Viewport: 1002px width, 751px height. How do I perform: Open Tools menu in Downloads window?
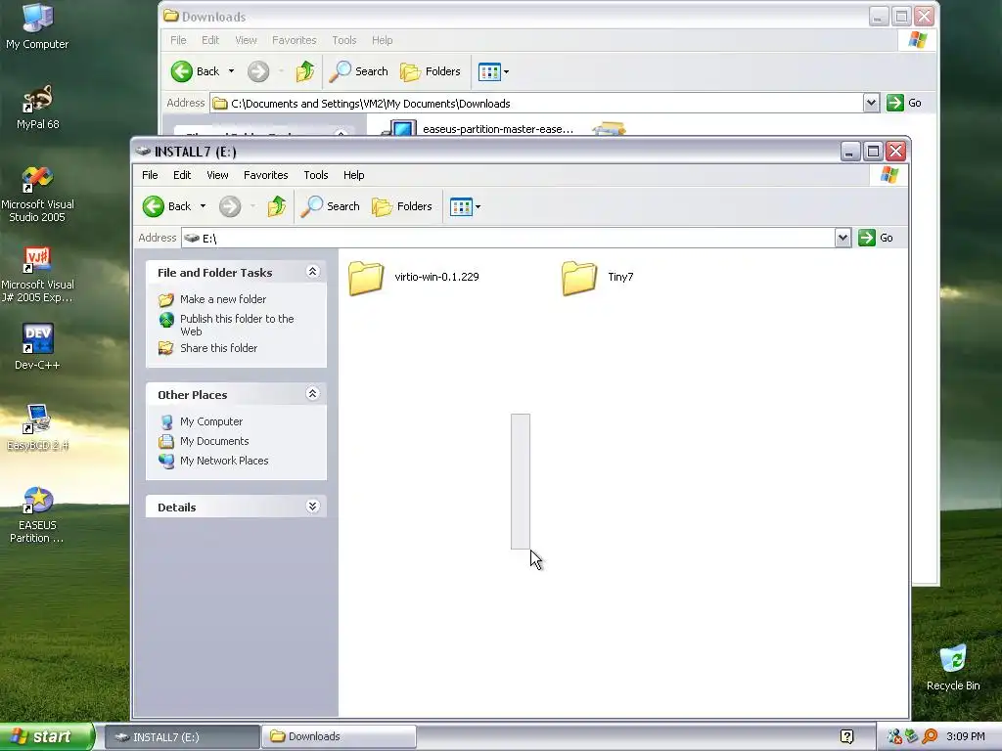coord(343,40)
